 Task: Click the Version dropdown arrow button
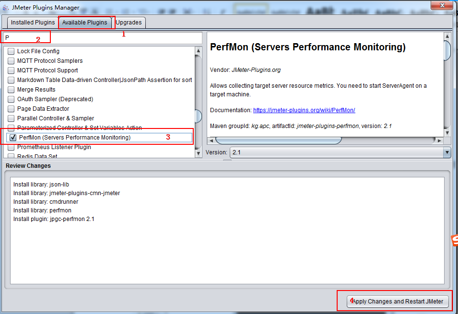click(x=447, y=152)
